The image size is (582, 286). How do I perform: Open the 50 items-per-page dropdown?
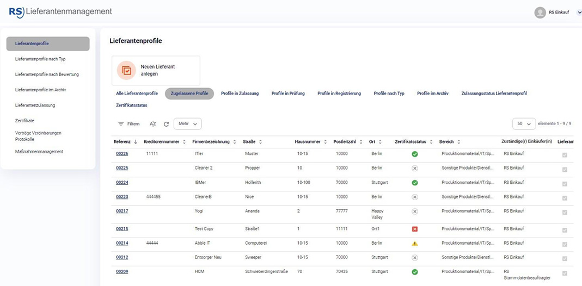524,124
